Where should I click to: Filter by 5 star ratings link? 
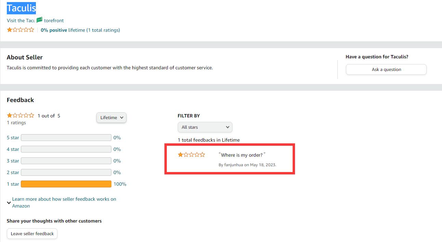[x=13, y=138]
